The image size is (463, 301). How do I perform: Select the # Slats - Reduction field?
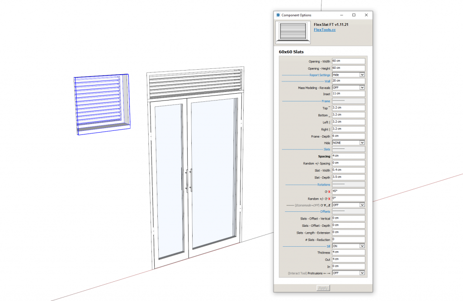(348, 239)
